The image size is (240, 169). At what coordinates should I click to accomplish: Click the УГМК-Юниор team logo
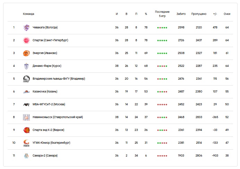click(x=26, y=143)
